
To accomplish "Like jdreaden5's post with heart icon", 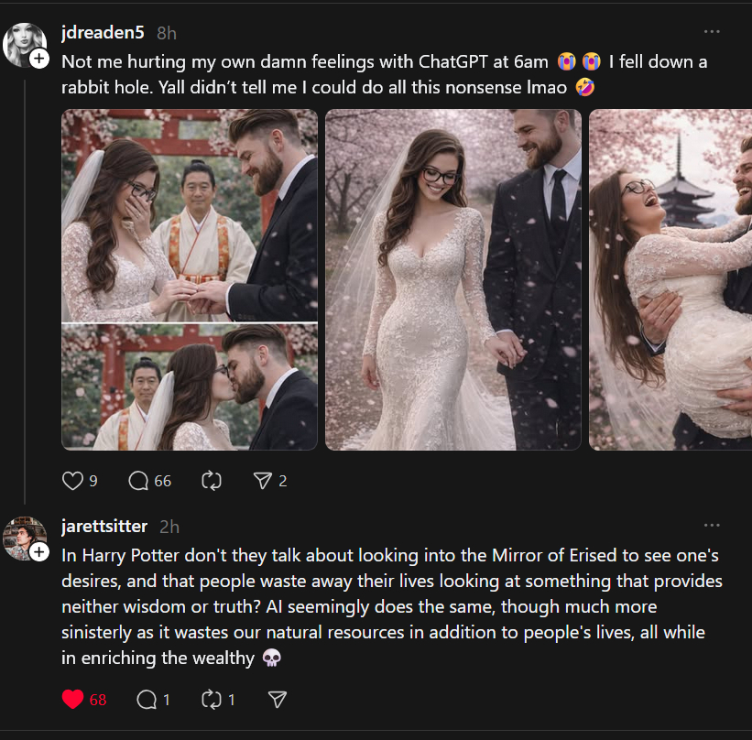I will [x=72, y=480].
